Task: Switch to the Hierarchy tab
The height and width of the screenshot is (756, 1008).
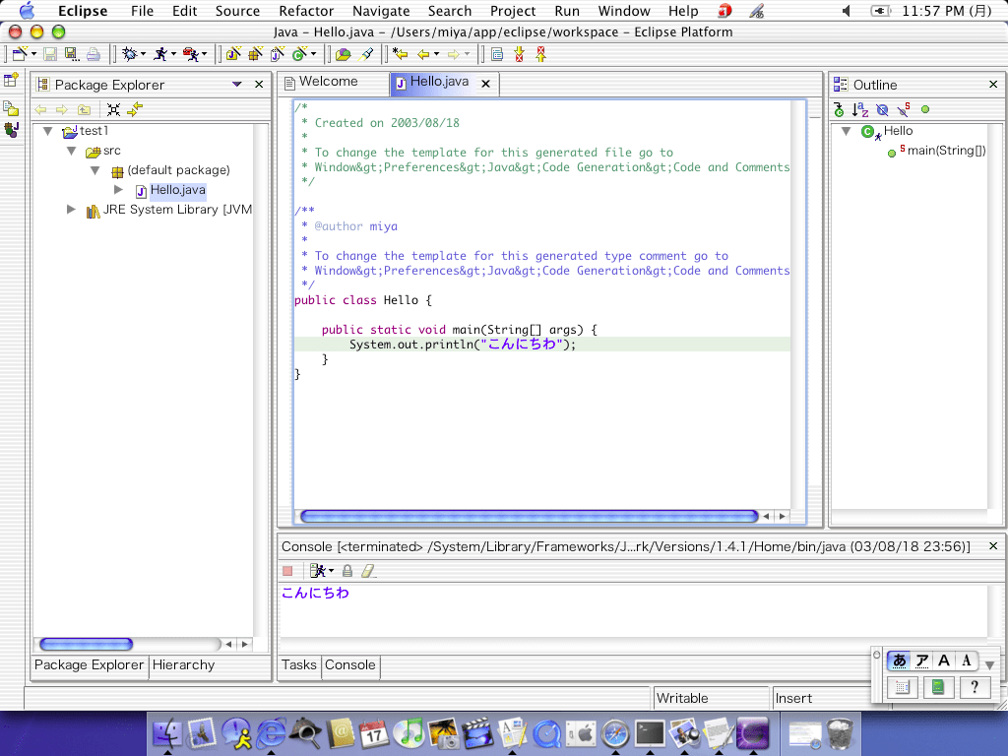Action: click(x=184, y=665)
